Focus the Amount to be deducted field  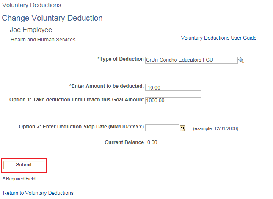[173, 87]
